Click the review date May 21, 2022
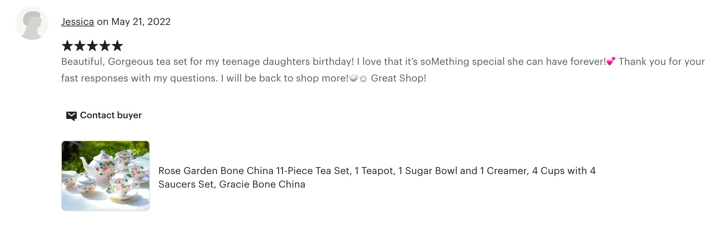The height and width of the screenshot is (242, 725). 141,22
